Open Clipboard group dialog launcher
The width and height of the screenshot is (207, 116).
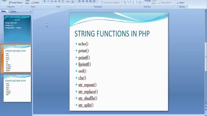click(x=22, y=6)
